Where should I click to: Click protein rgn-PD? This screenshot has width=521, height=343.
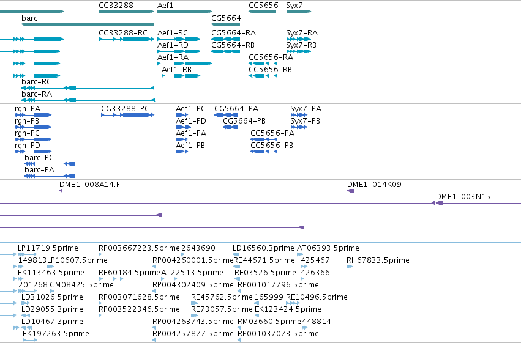[x=28, y=146]
